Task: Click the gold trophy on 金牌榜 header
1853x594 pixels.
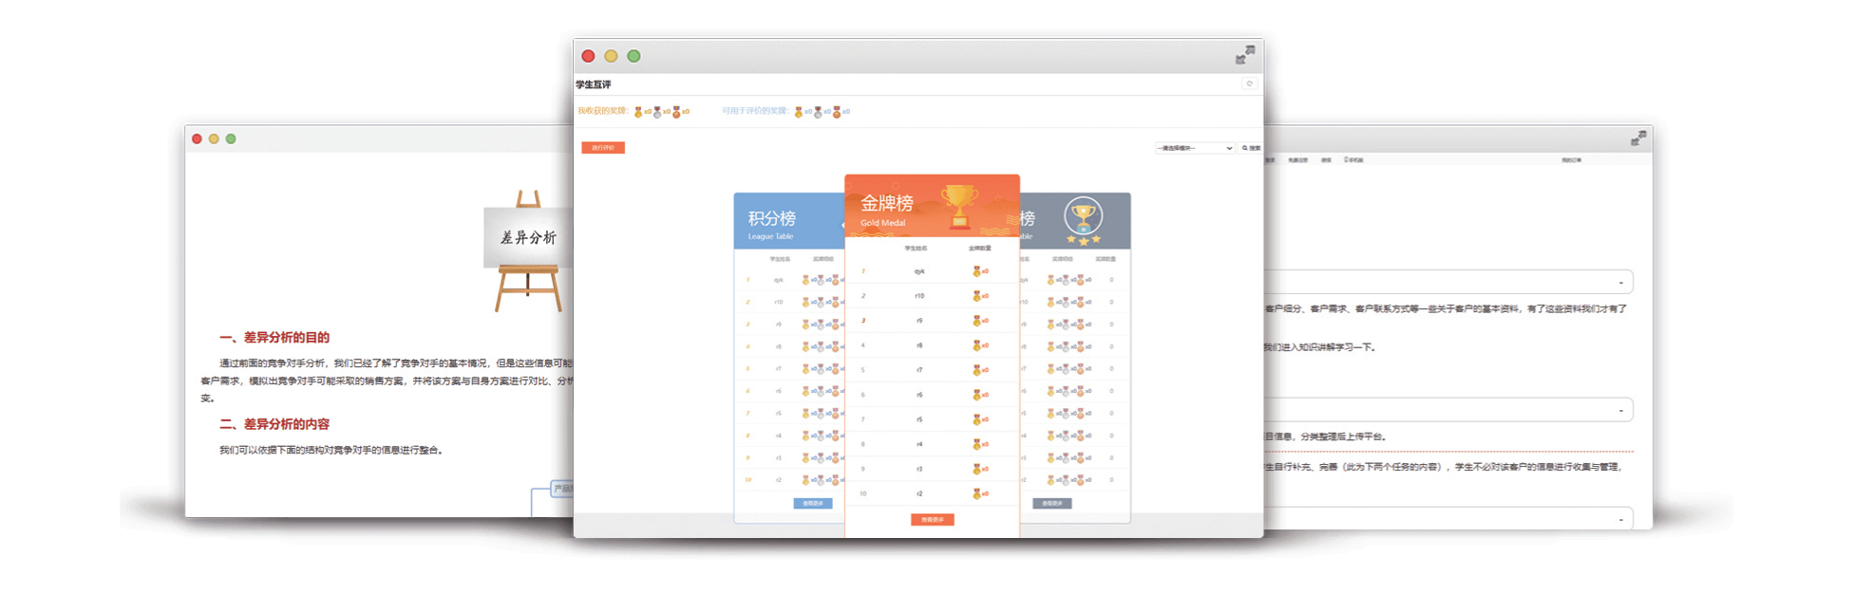Action: pos(959,205)
